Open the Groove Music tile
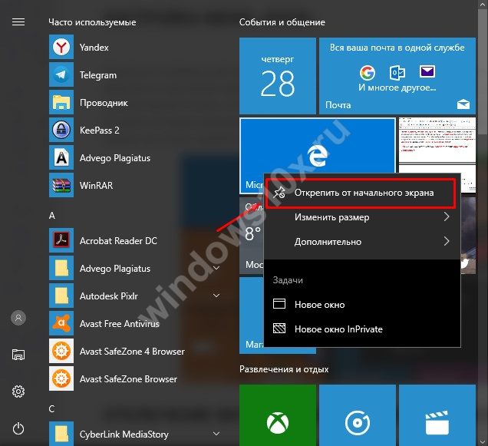 click(x=358, y=415)
